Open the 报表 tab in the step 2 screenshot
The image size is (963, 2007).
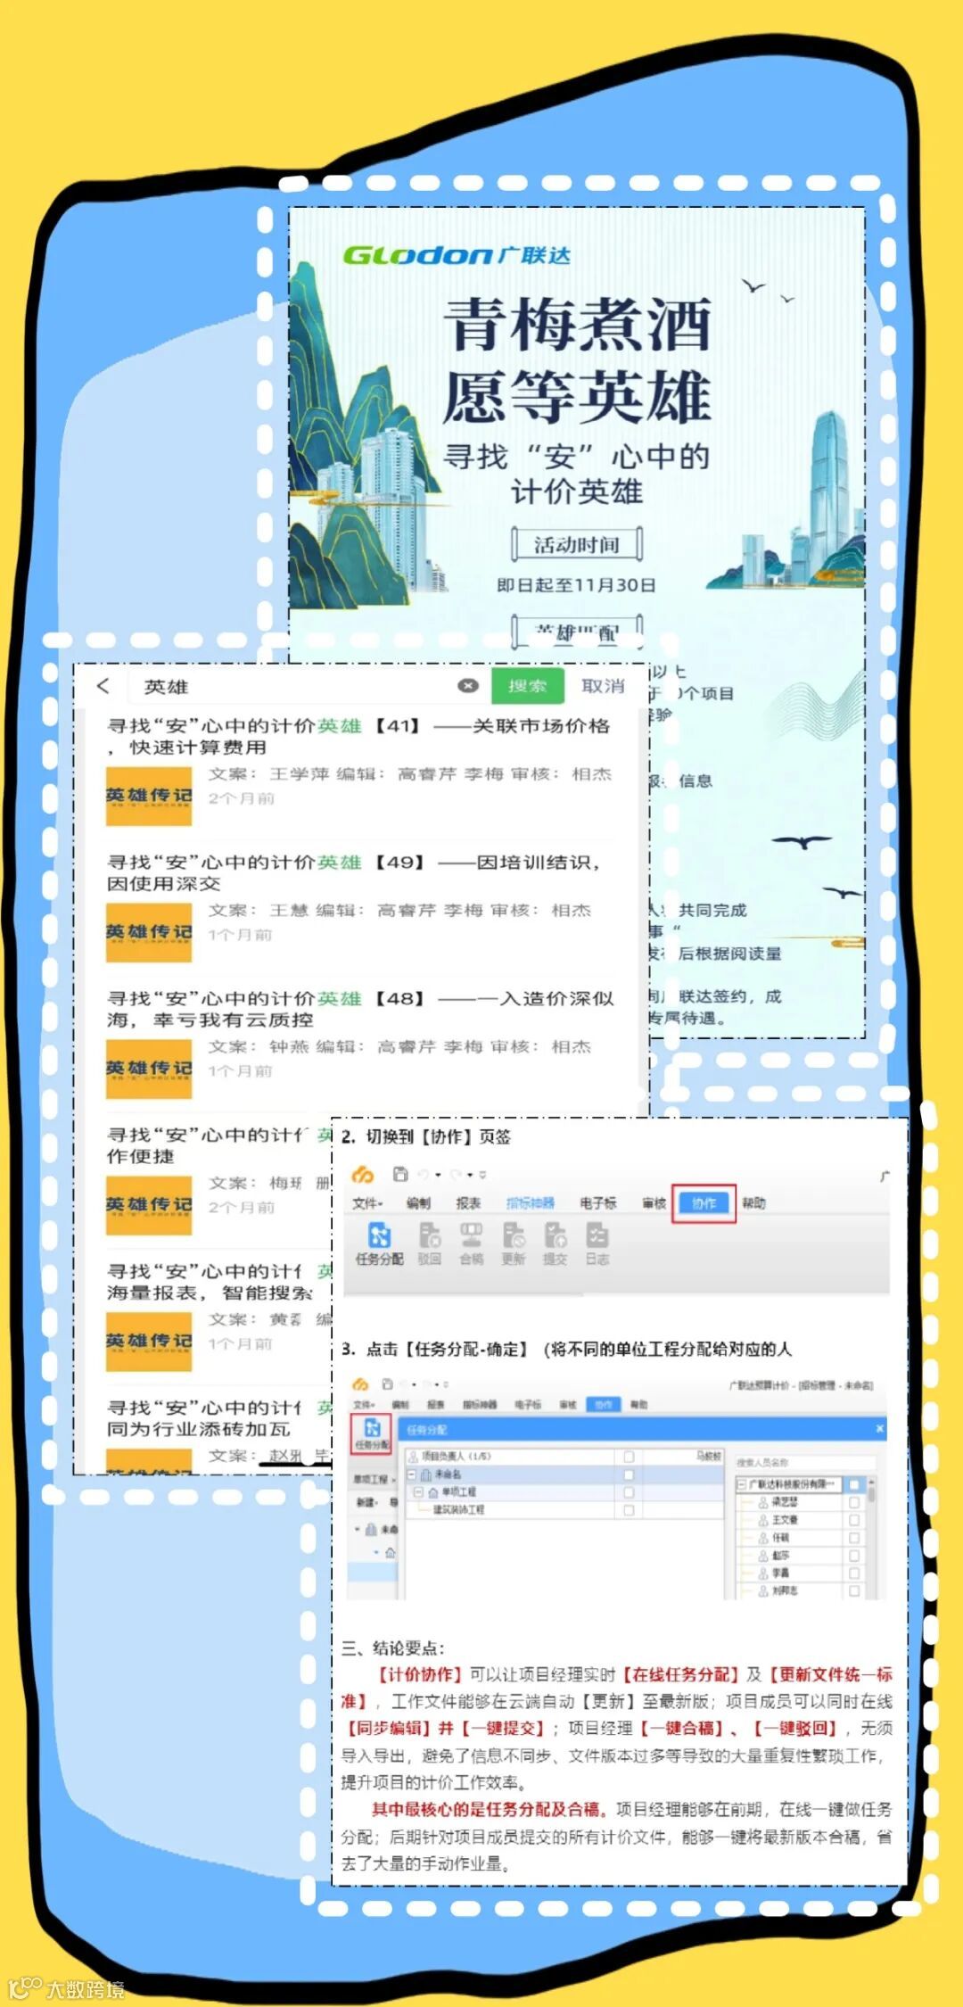coord(468,1203)
